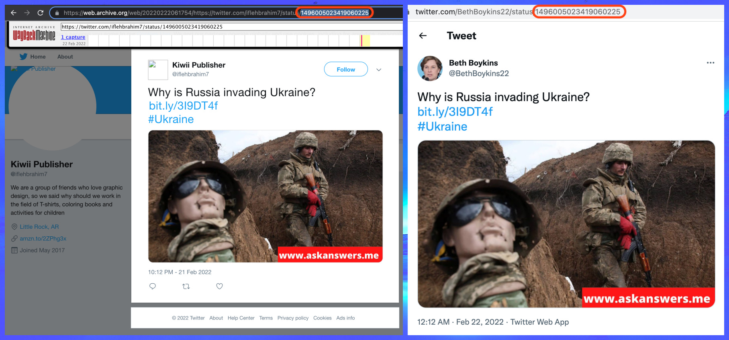
Task: Open the 1 capture link
Action: tap(73, 37)
